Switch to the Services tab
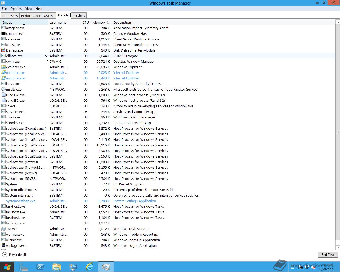The height and width of the screenshot is (272, 340). [x=79, y=16]
